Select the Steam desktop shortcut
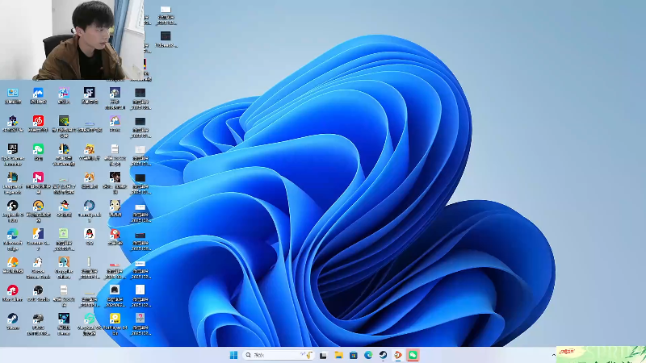The height and width of the screenshot is (363, 646). pyautogui.click(x=12, y=319)
